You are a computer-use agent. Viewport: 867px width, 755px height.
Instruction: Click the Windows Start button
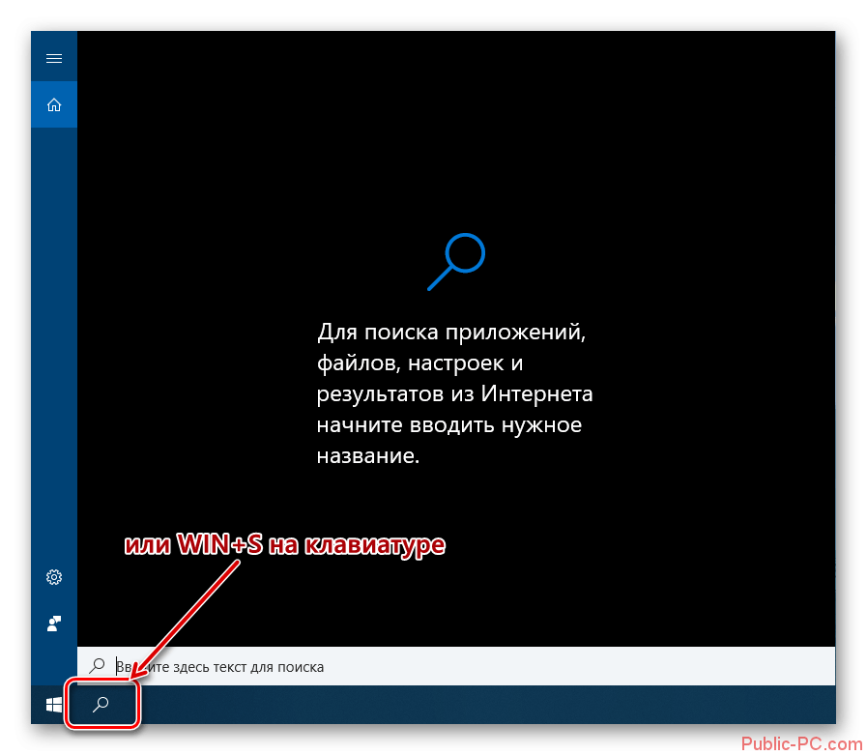click(x=53, y=704)
